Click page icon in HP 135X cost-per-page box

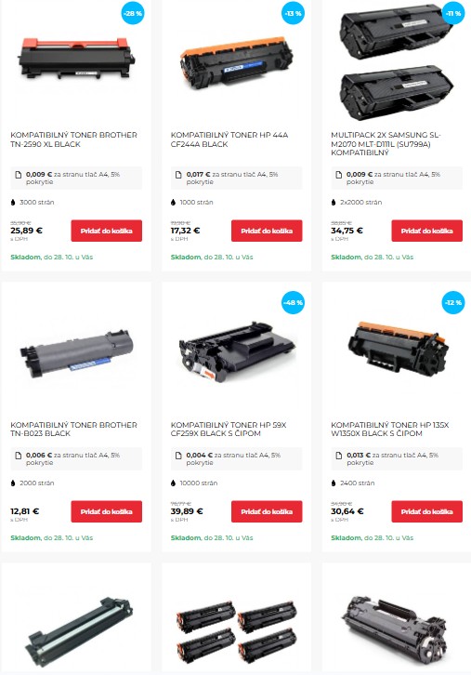coord(338,455)
